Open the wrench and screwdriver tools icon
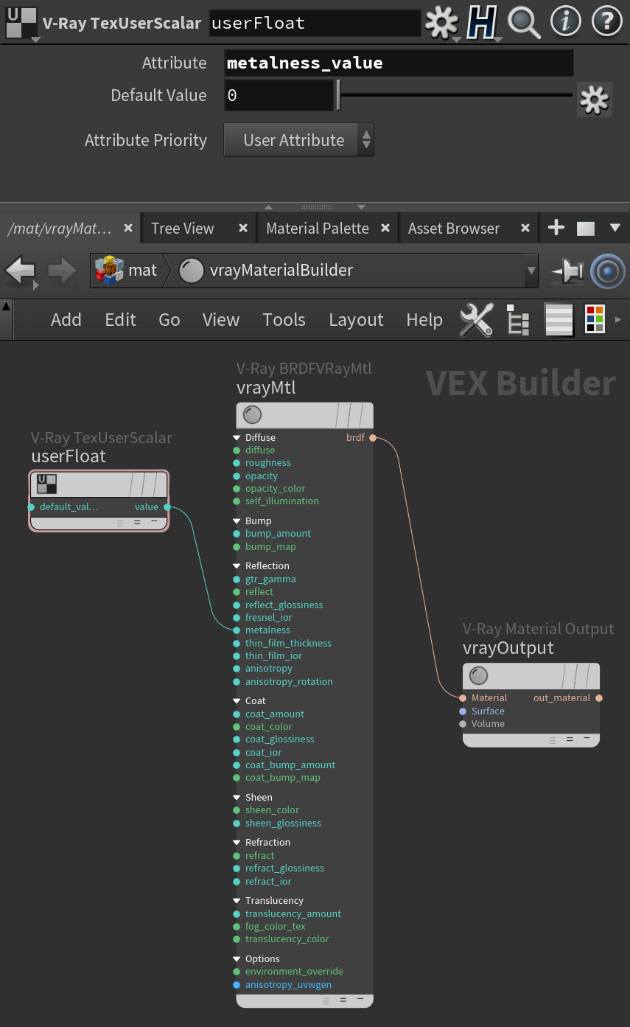 pos(476,320)
